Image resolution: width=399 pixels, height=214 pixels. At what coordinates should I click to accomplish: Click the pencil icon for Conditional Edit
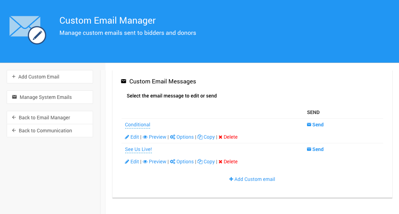tap(127, 137)
